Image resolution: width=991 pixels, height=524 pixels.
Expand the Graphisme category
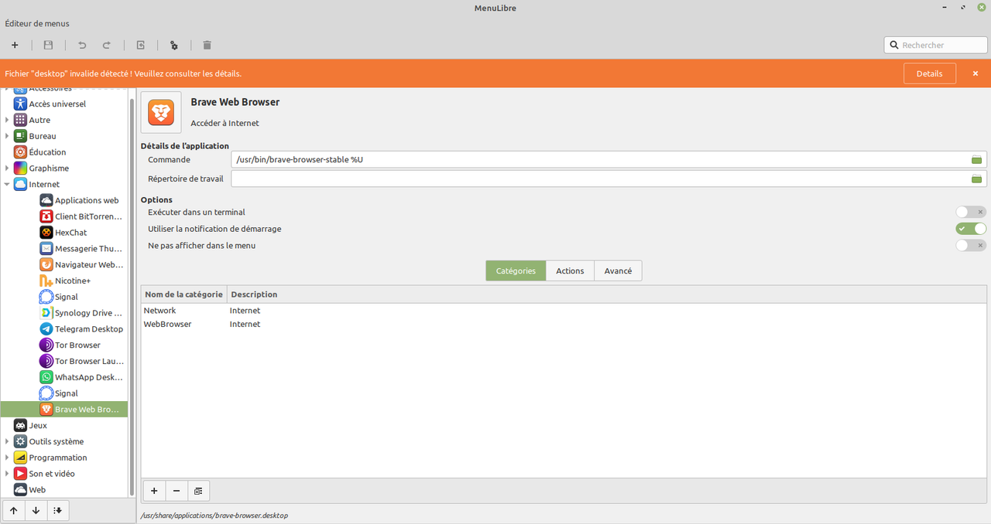[7, 168]
